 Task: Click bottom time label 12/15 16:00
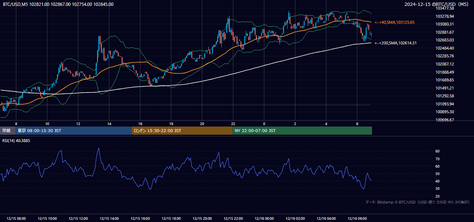coord(140,218)
